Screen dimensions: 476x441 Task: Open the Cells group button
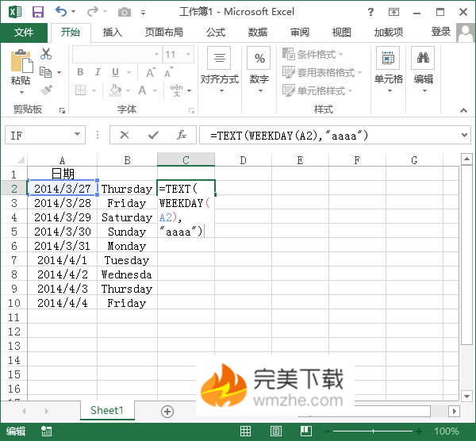(x=388, y=70)
